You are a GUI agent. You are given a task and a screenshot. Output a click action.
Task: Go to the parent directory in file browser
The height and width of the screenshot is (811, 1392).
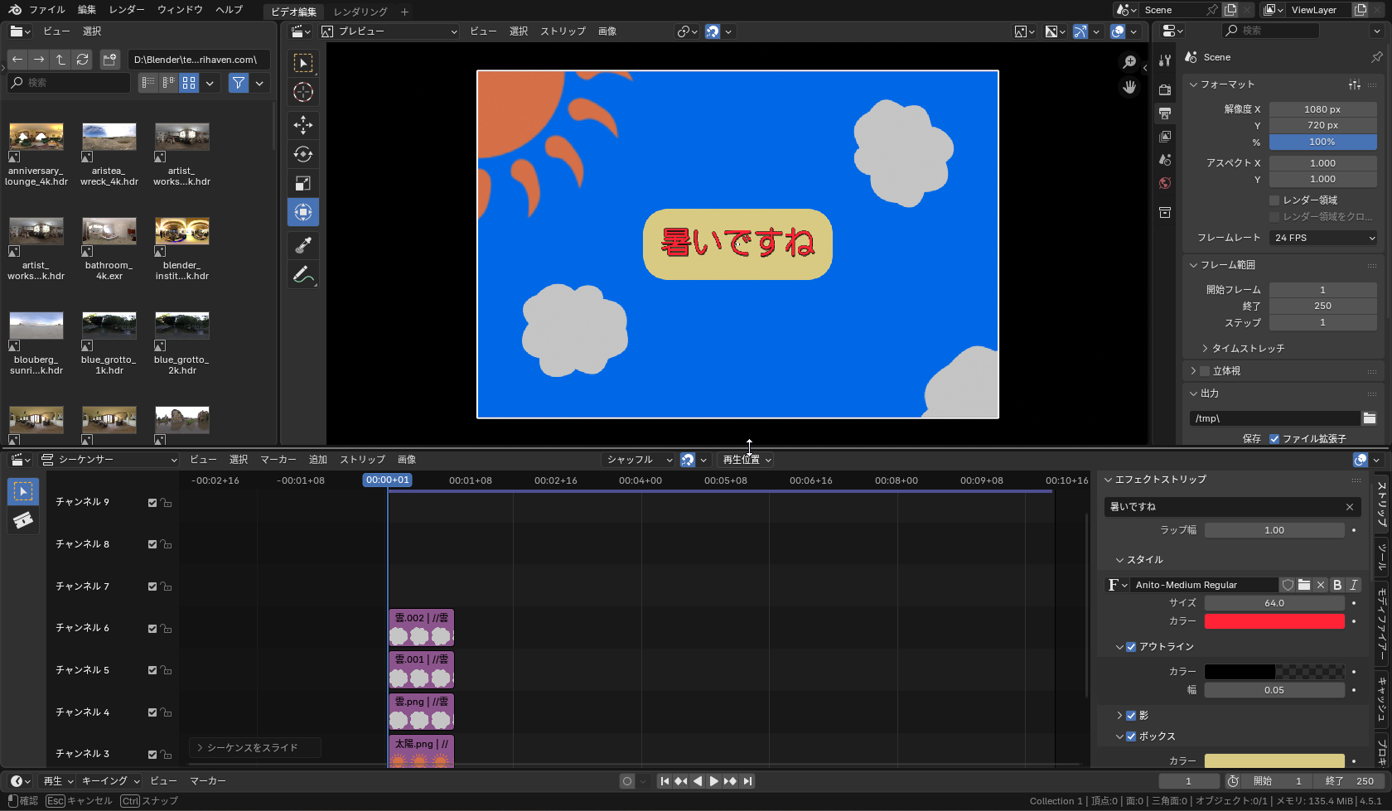[60, 60]
